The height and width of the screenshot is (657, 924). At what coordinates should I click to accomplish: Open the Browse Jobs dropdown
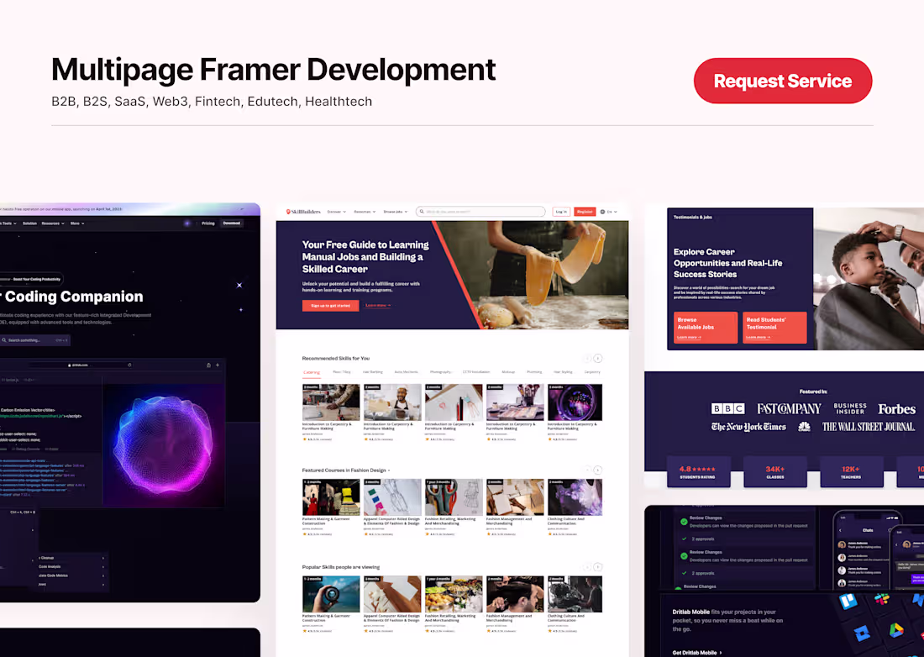coord(396,212)
